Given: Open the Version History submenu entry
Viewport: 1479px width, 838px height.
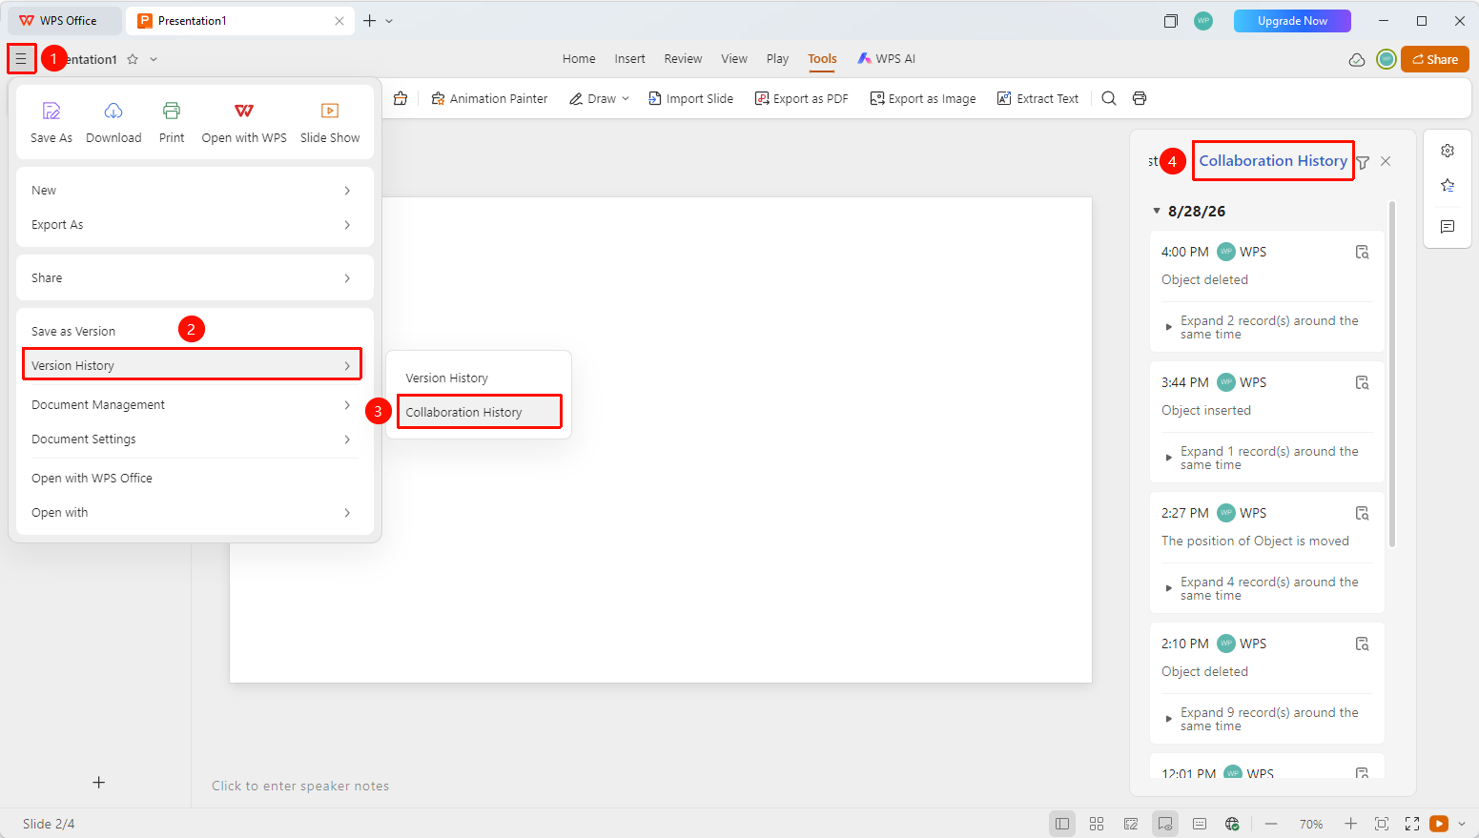Looking at the screenshot, I should click(x=192, y=365).
